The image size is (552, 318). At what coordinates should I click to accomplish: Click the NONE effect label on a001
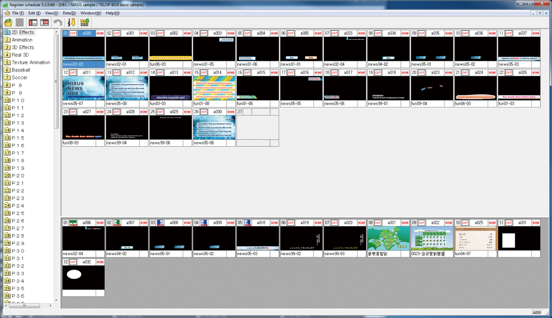(x=144, y=34)
